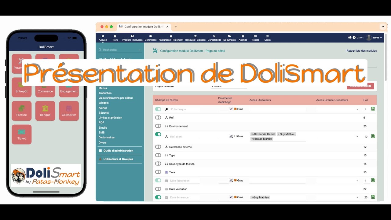Open Traduction in setup sidebar
The width and height of the screenshot is (391, 220).
(105, 93)
